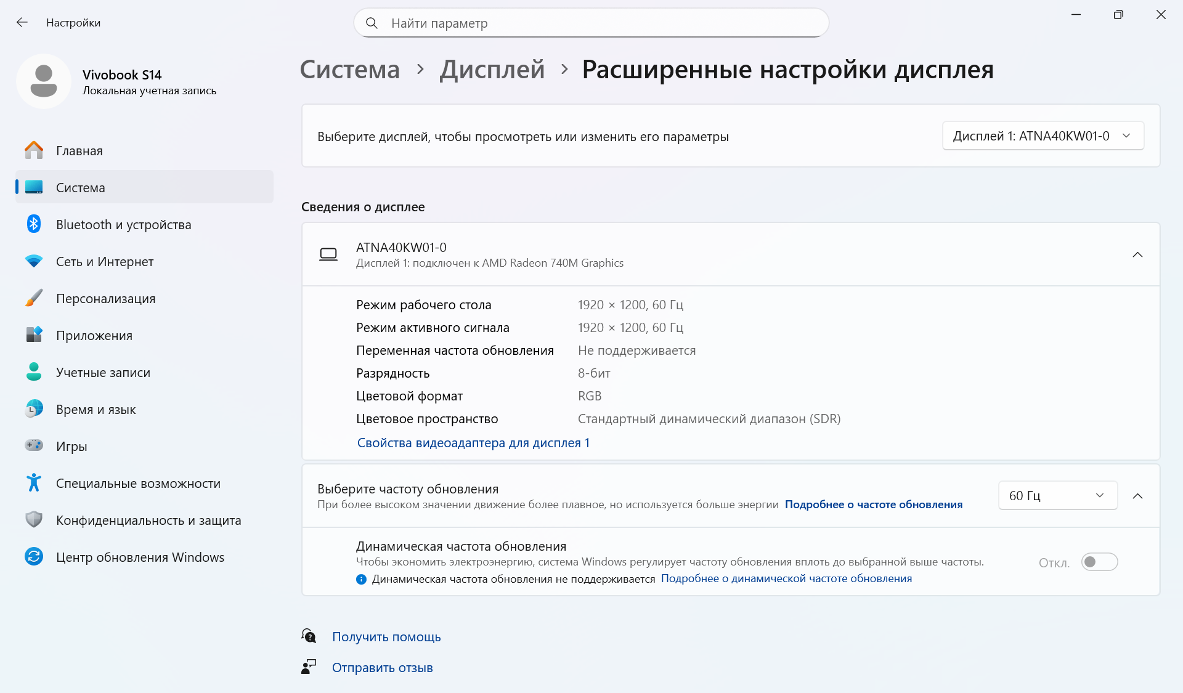Click the privacy shield icon
Screen dimensions: 1183x693
pos(34,520)
